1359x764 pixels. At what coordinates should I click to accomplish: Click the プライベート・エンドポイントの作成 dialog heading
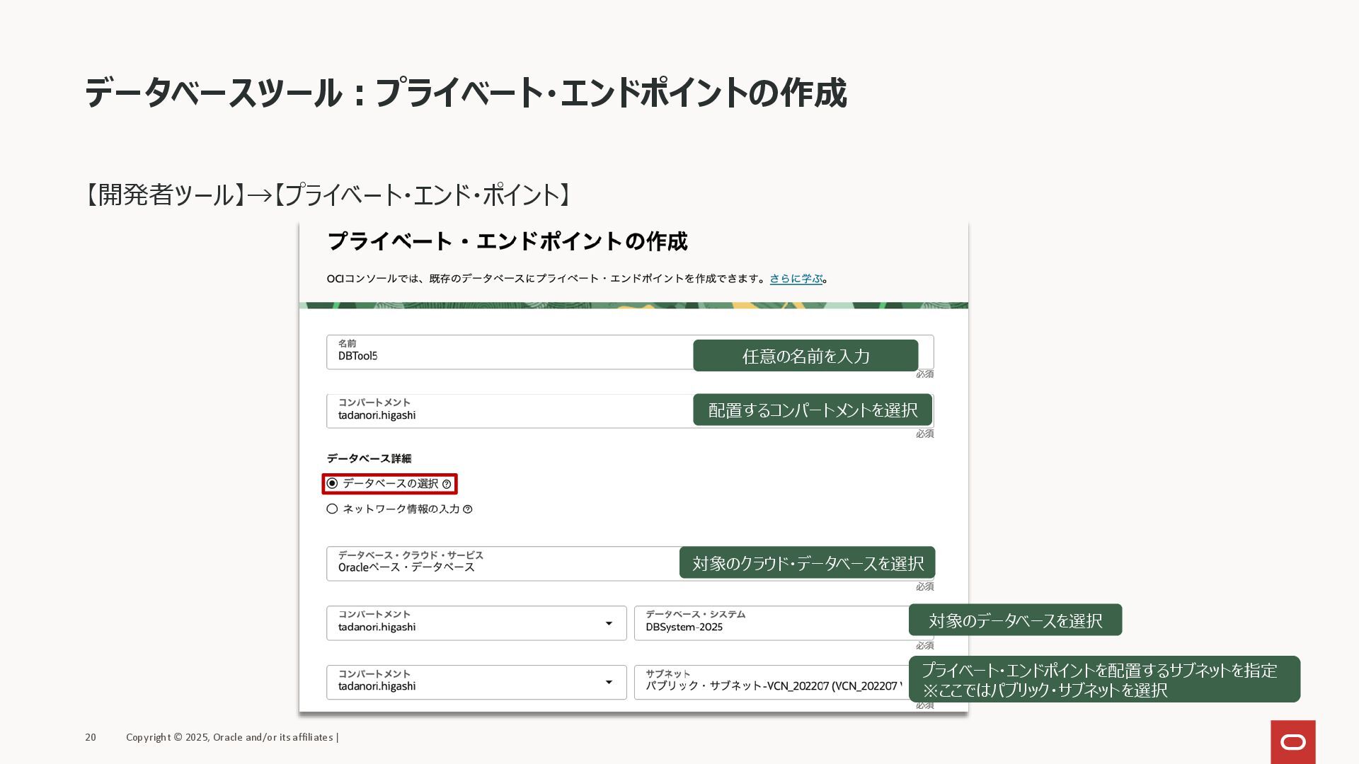[507, 242]
